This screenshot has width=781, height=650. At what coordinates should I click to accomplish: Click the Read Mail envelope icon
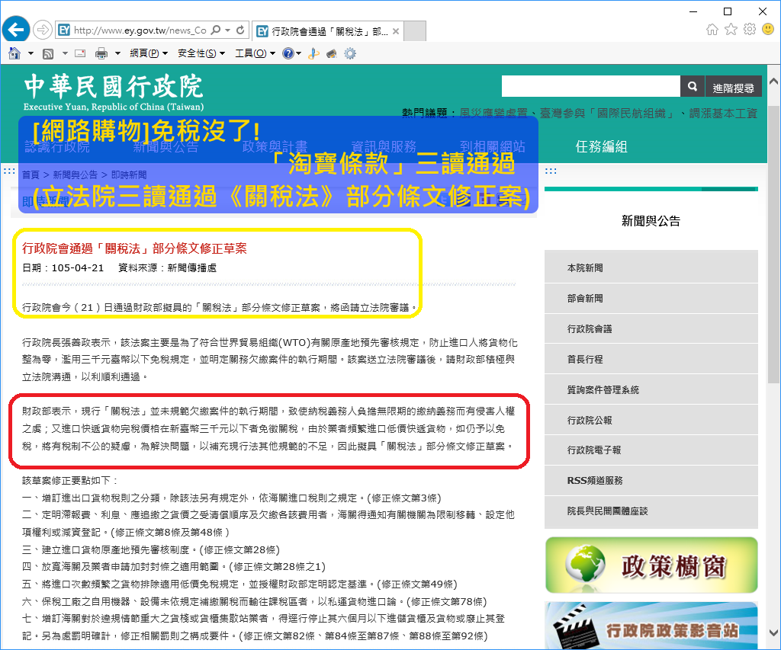coord(80,53)
